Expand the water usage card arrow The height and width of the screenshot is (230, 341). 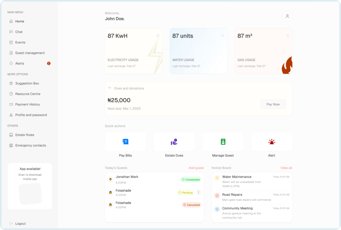(x=222, y=36)
